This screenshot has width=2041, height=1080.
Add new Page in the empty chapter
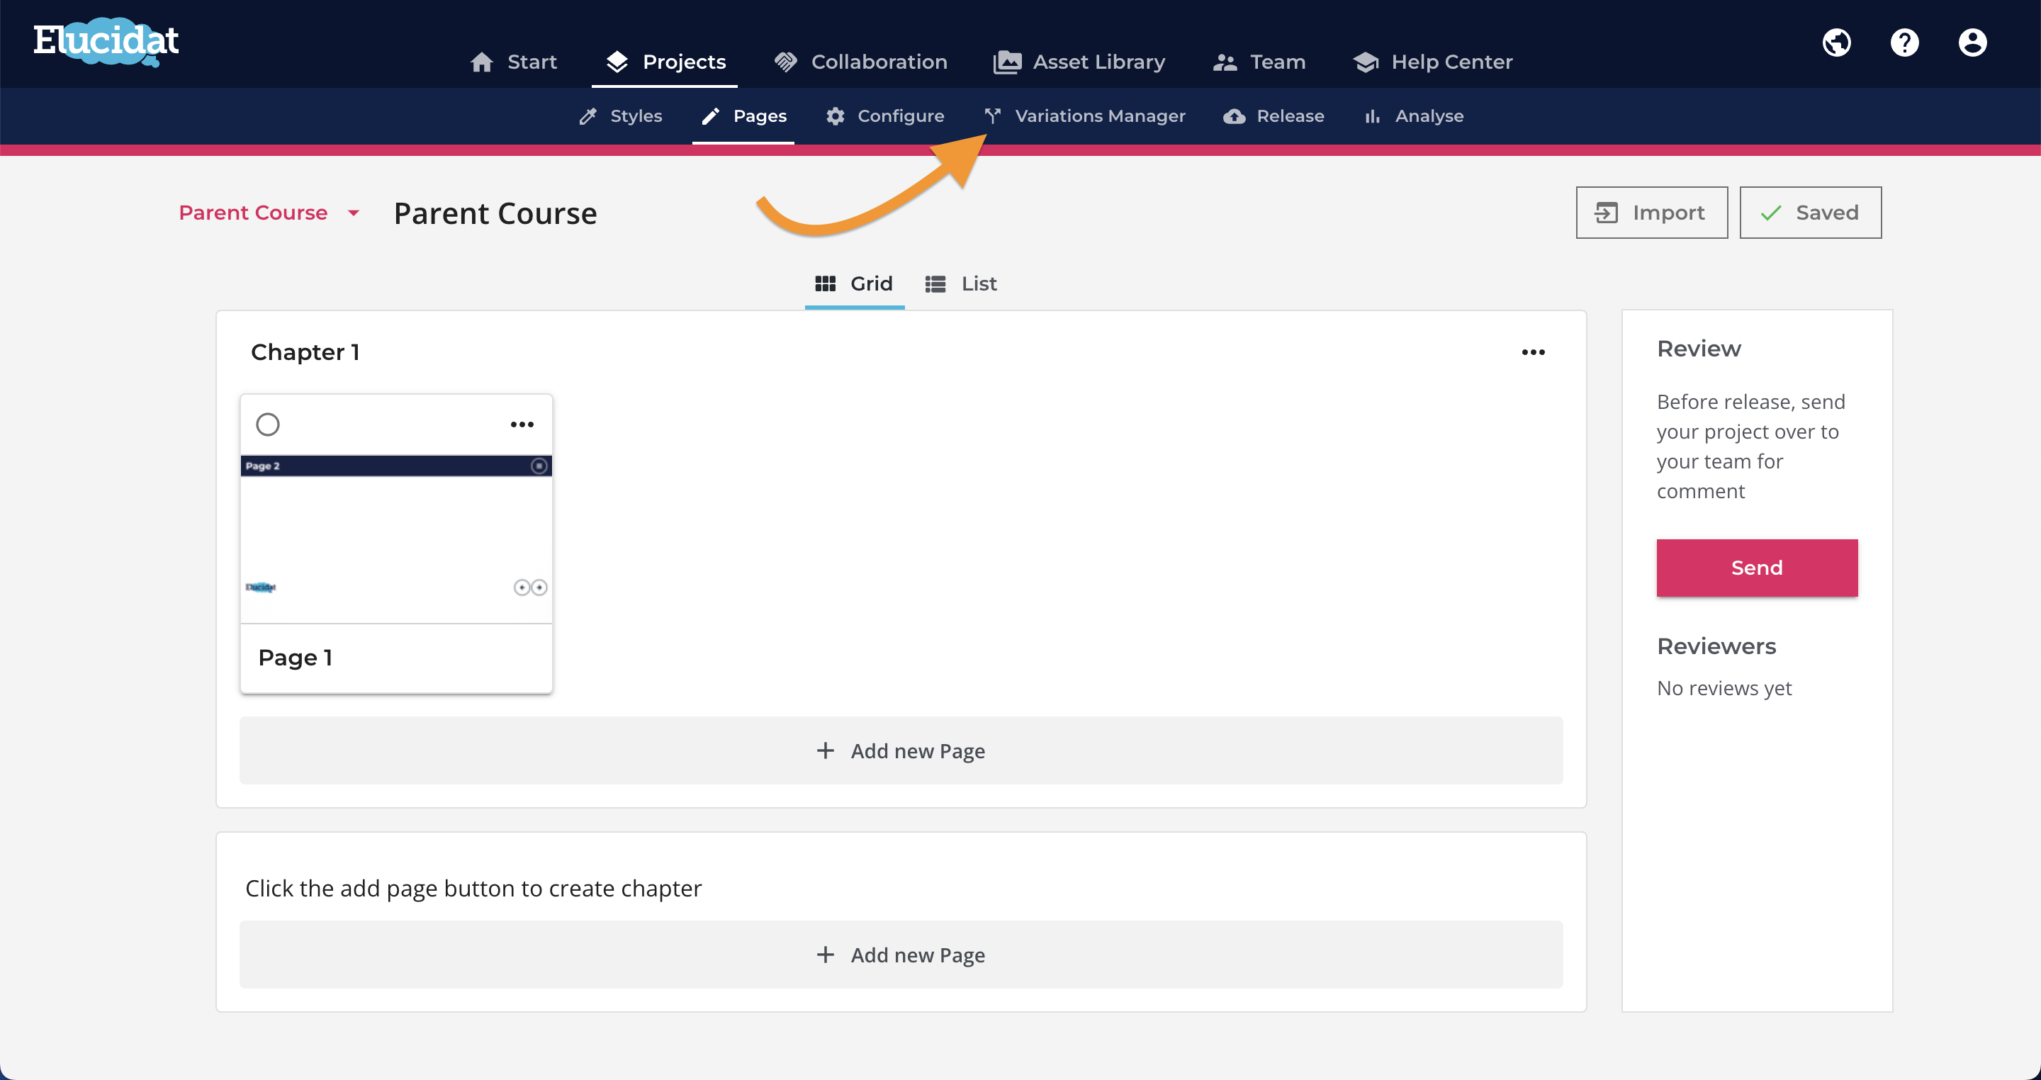click(x=901, y=955)
